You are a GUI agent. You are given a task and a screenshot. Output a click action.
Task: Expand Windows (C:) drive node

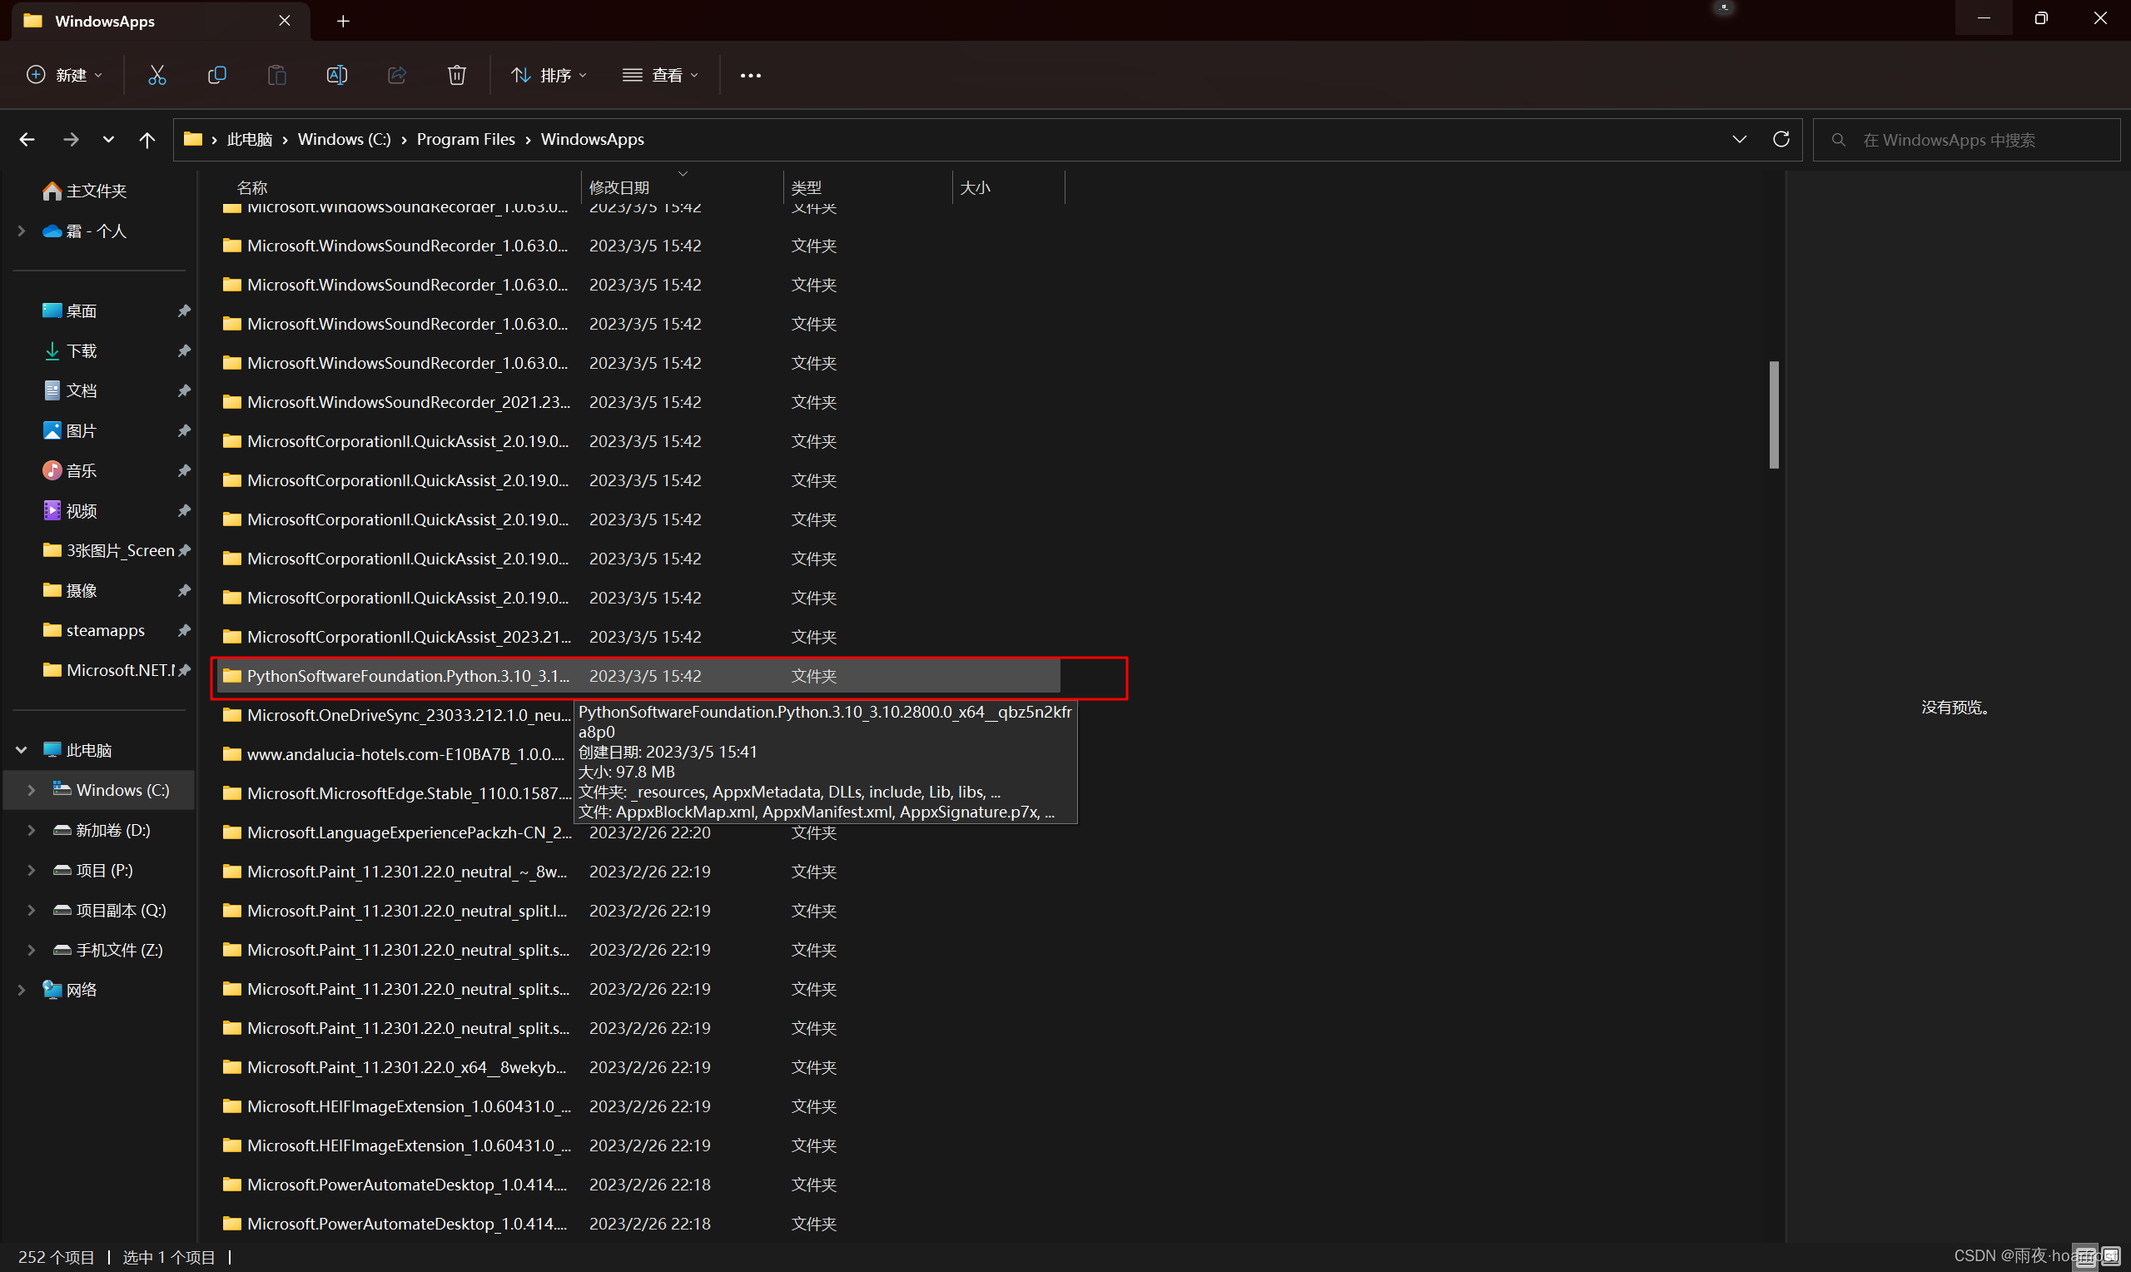click(32, 790)
